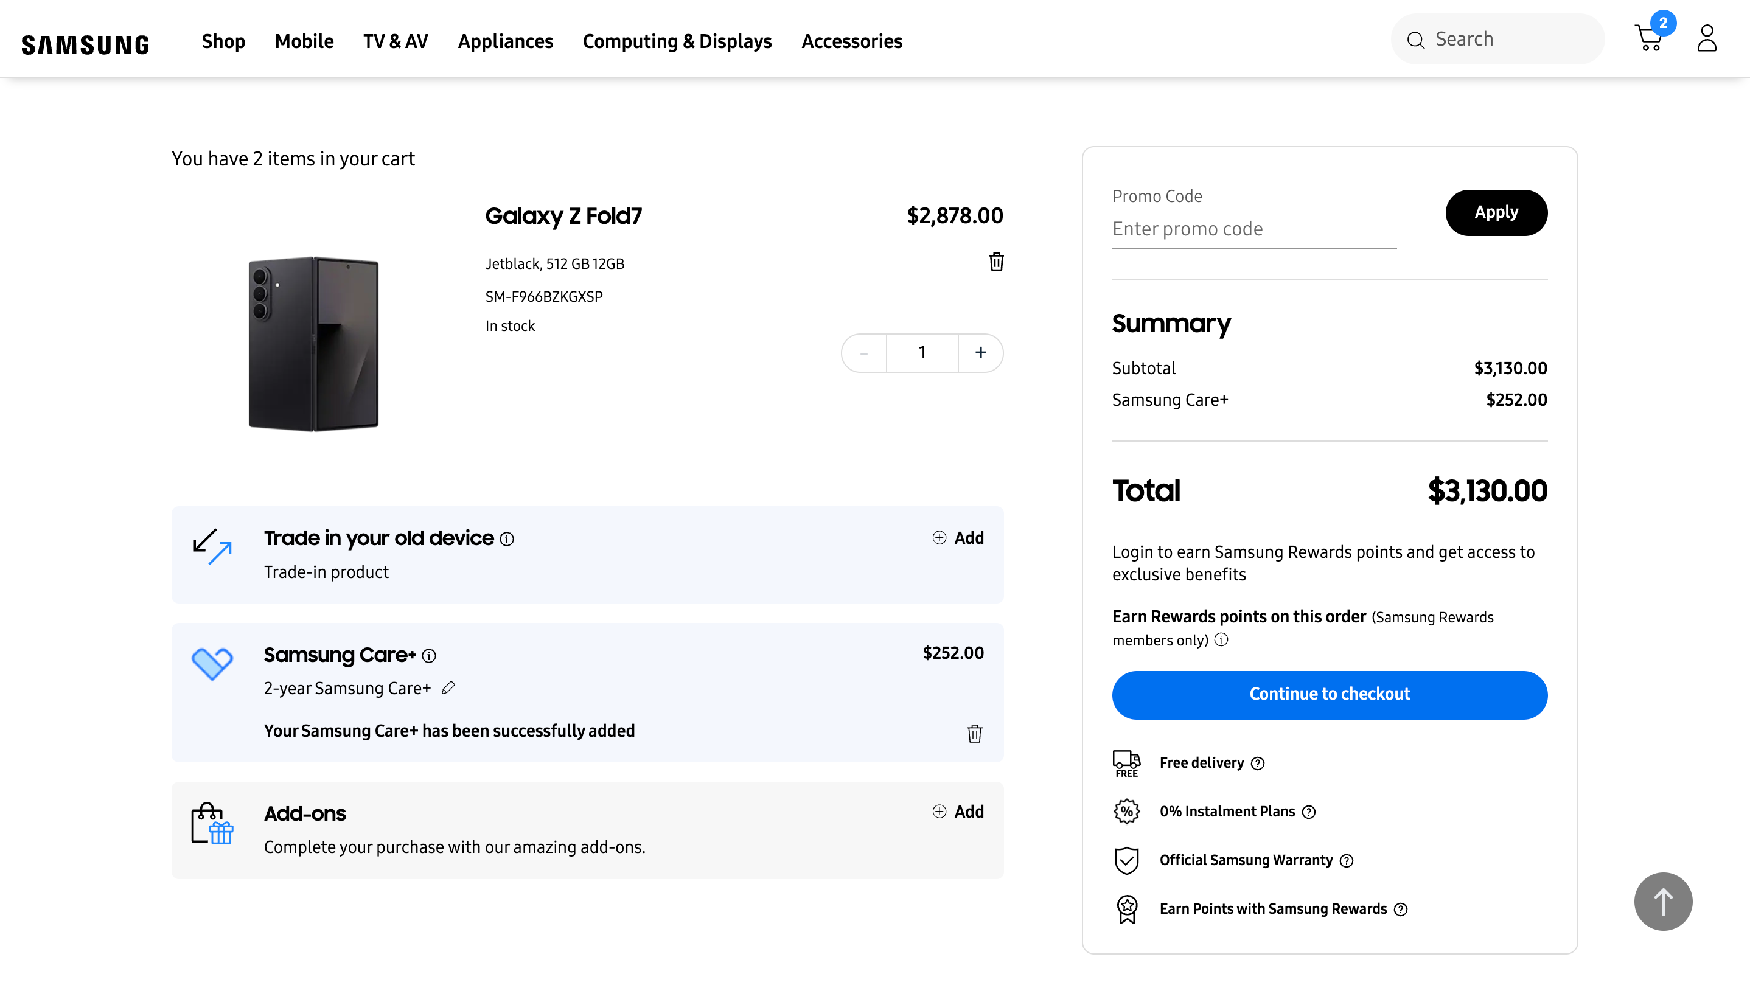Open the shopping cart icon
Screen dimensions: 1750x988
(x=1649, y=39)
